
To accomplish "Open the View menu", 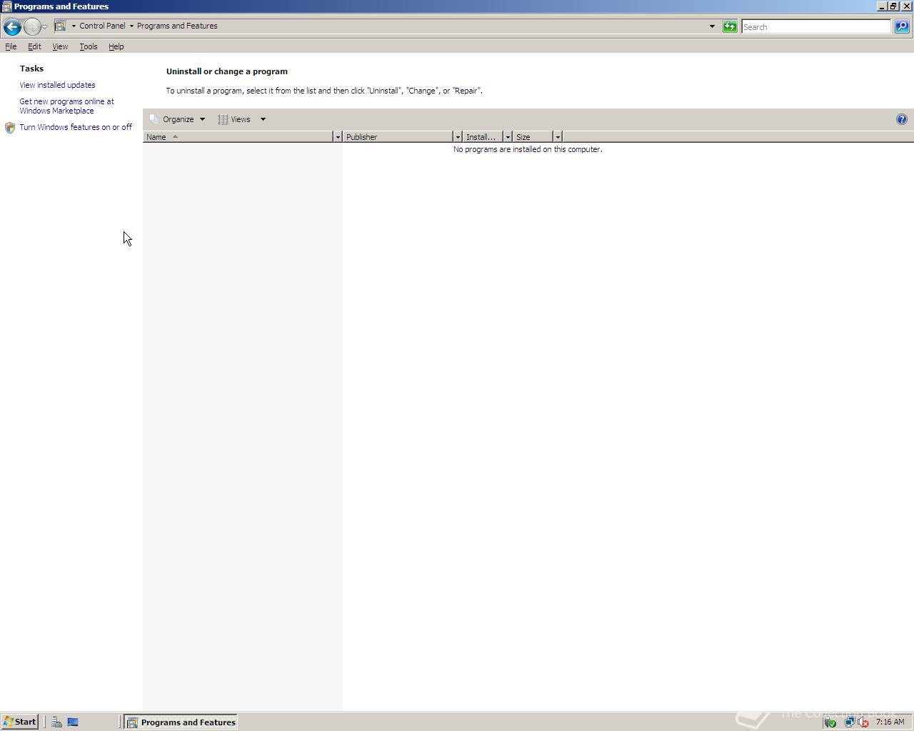I will pos(60,46).
